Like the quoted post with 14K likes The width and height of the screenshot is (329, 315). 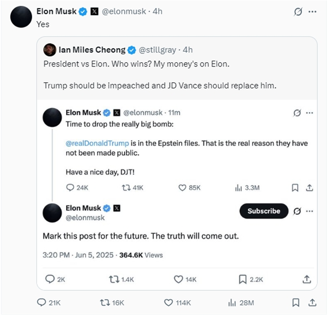pos(178,279)
